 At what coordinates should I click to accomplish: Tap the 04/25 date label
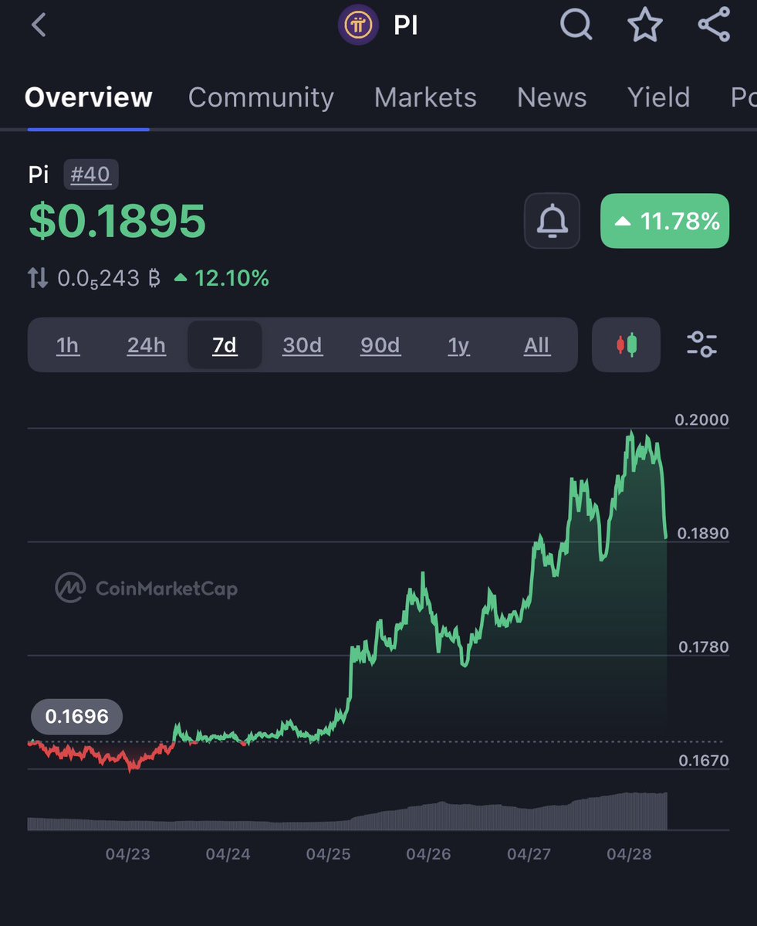(328, 854)
